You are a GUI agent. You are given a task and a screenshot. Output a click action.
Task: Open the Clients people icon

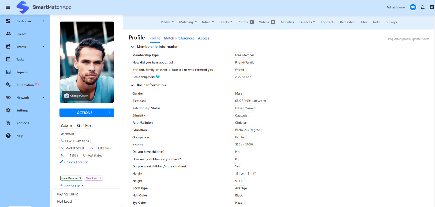coord(8,34)
